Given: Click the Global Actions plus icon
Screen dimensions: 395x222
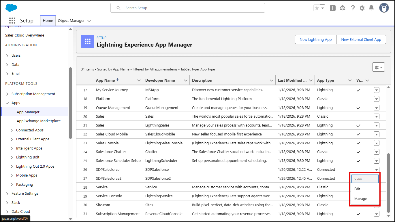Looking at the screenshot, I should click(x=333, y=8).
